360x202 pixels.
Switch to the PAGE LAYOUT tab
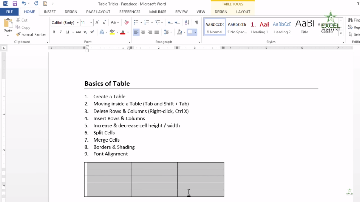point(98,12)
